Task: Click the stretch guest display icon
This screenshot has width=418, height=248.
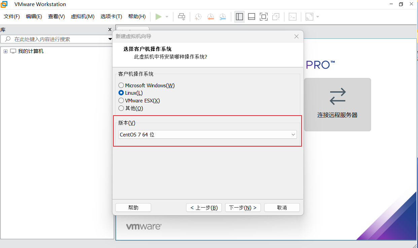Action: [x=309, y=17]
